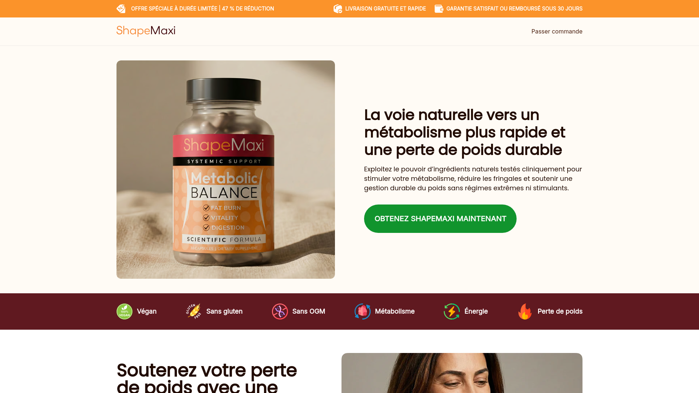Click the discount tag icon in top banner
Image resolution: width=699 pixels, height=393 pixels.
pos(121,9)
